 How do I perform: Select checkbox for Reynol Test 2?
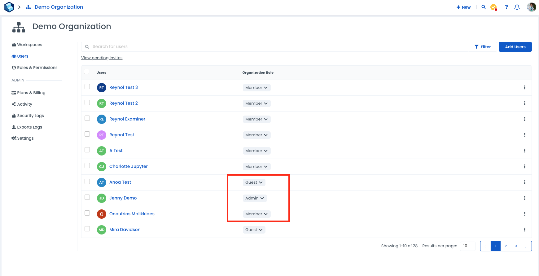[87, 103]
